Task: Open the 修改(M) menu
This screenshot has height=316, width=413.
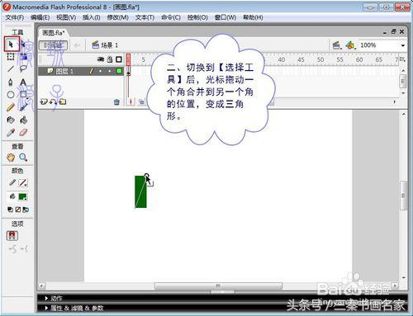Action: pos(118,17)
